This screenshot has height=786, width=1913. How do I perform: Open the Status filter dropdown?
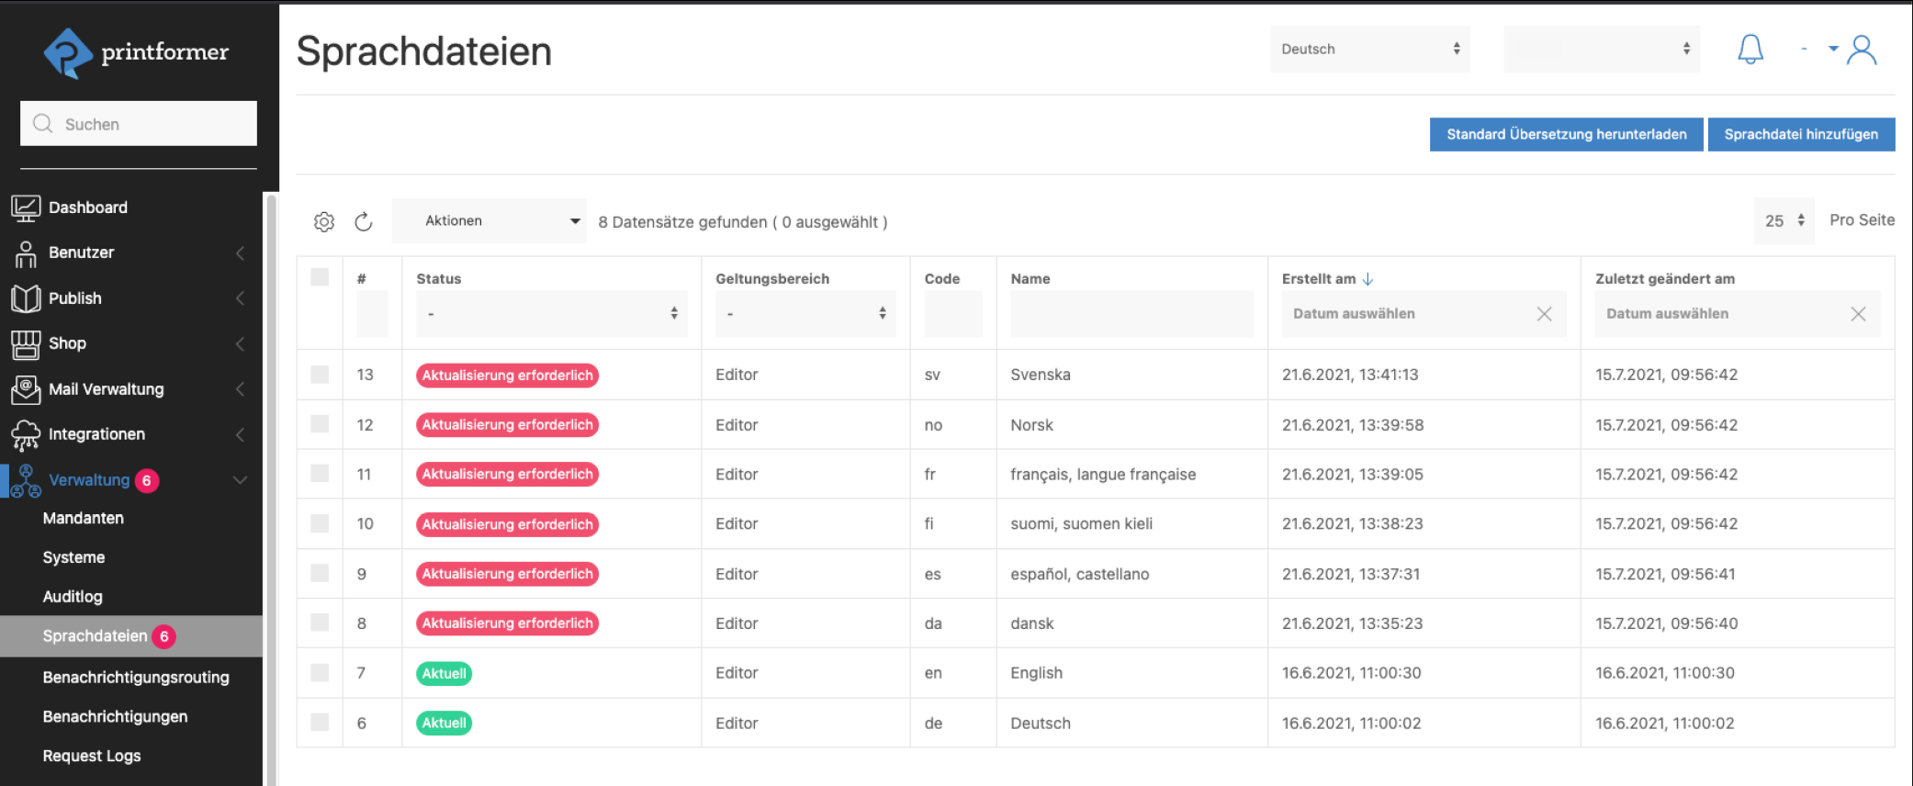pyautogui.click(x=551, y=314)
